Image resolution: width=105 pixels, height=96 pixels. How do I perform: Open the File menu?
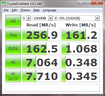(6, 10)
